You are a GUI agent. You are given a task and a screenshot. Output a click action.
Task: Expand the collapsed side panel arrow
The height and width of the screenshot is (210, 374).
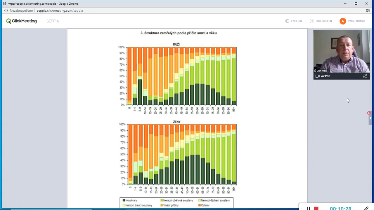tap(370, 118)
